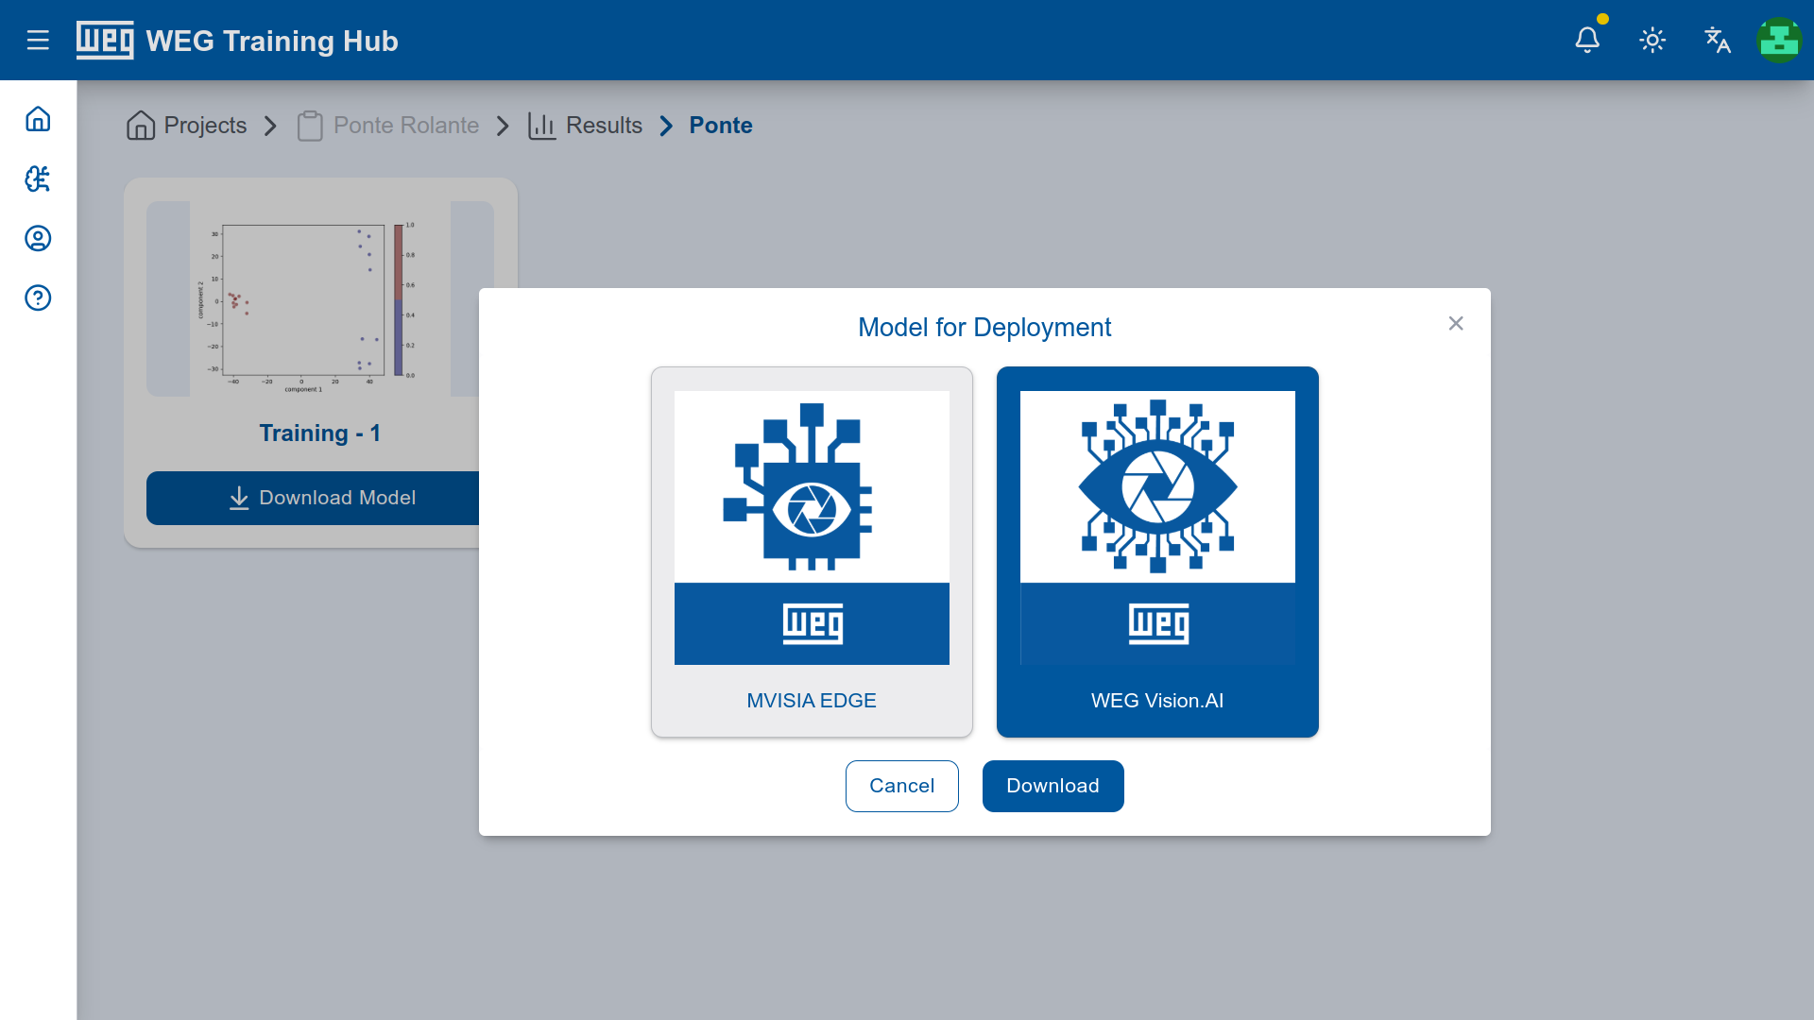The width and height of the screenshot is (1814, 1020).
Task: Navigate to Projects breadcrumb
Action: 187,126
